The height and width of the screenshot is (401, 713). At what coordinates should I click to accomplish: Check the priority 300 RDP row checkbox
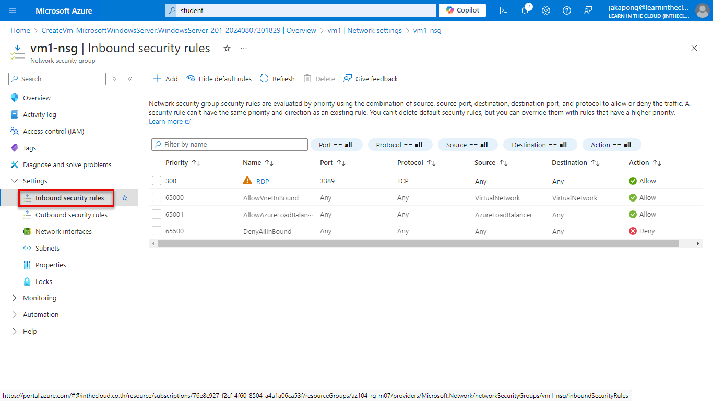point(157,181)
